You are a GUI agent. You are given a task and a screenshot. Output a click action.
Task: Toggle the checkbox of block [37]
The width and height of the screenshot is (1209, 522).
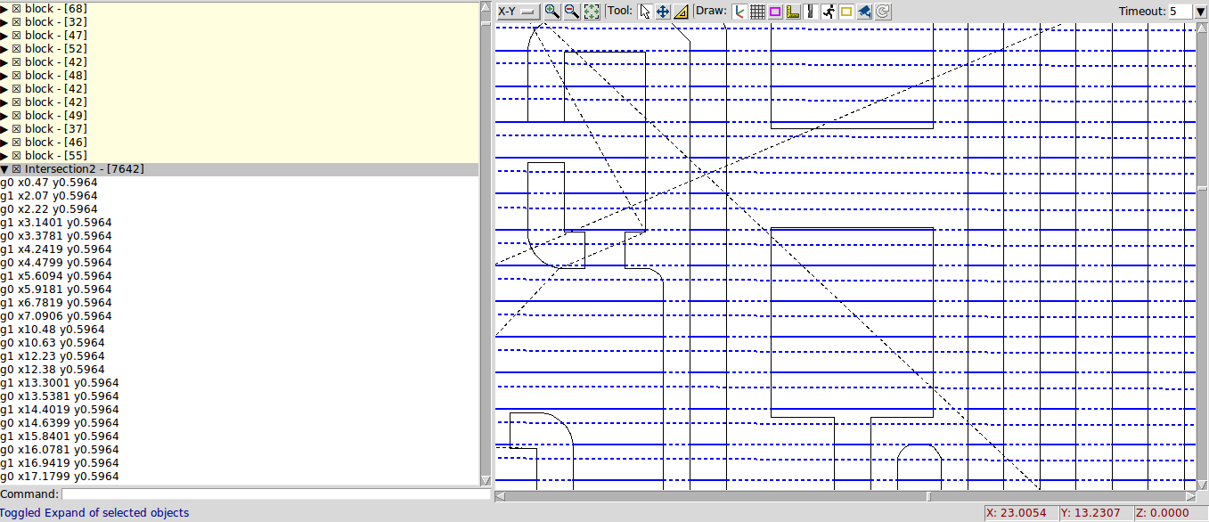(x=17, y=128)
